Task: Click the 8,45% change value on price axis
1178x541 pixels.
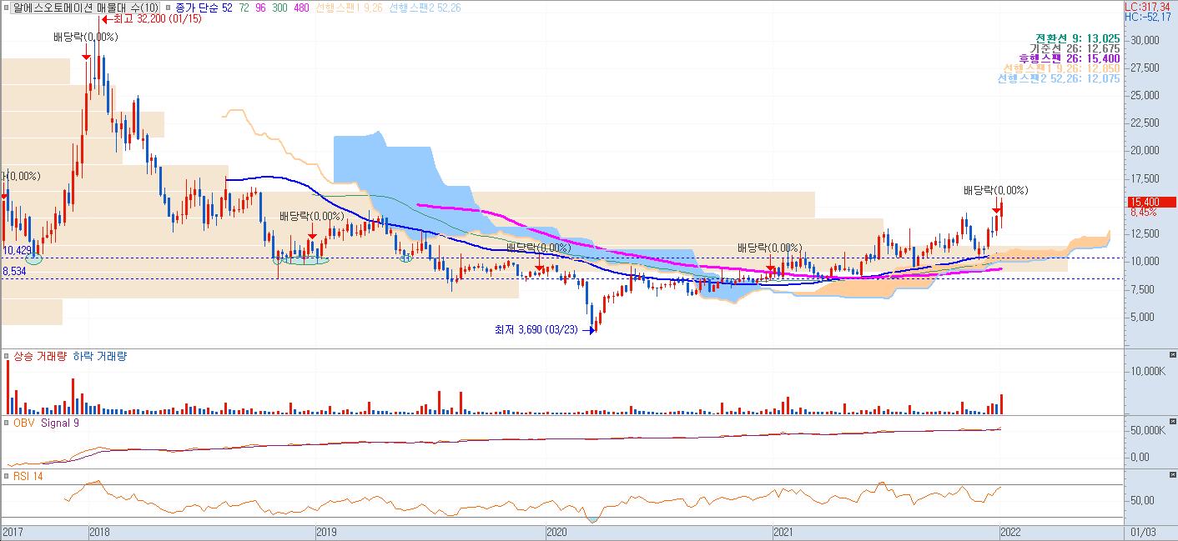Action: (x=1145, y=213)
